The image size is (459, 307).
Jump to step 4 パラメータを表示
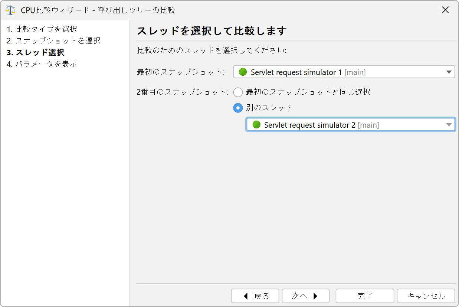[x=42, y=64]
